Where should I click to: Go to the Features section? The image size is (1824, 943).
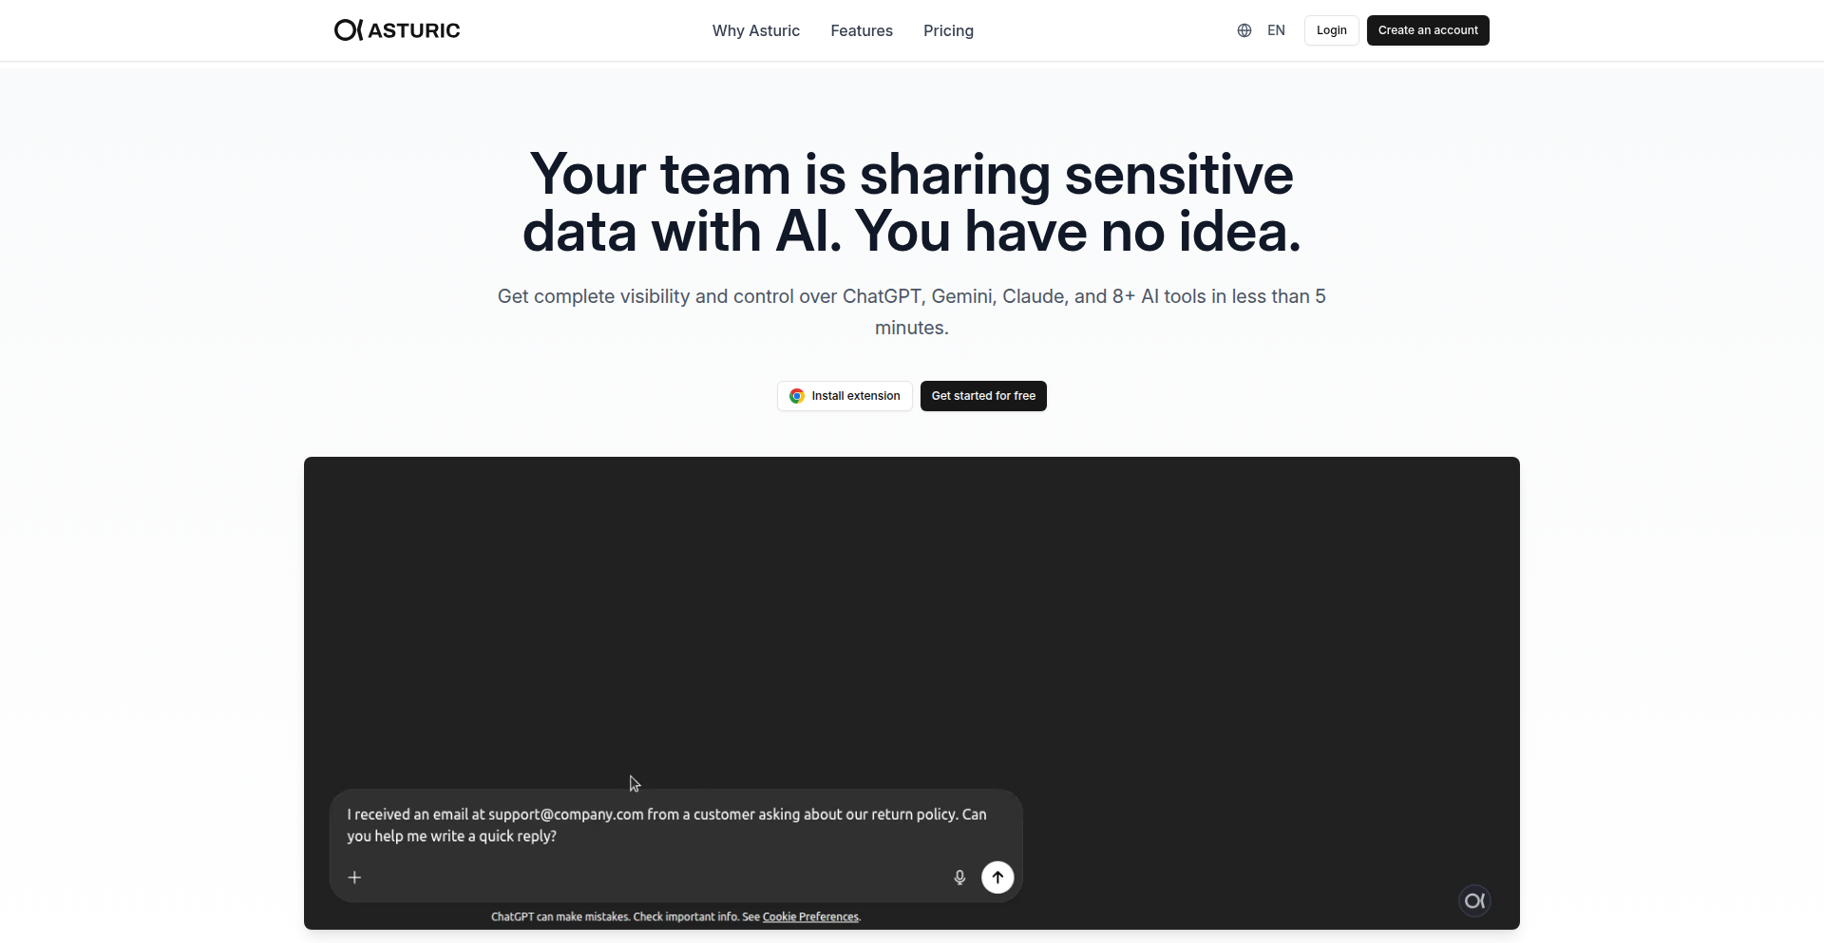point(862,30)
